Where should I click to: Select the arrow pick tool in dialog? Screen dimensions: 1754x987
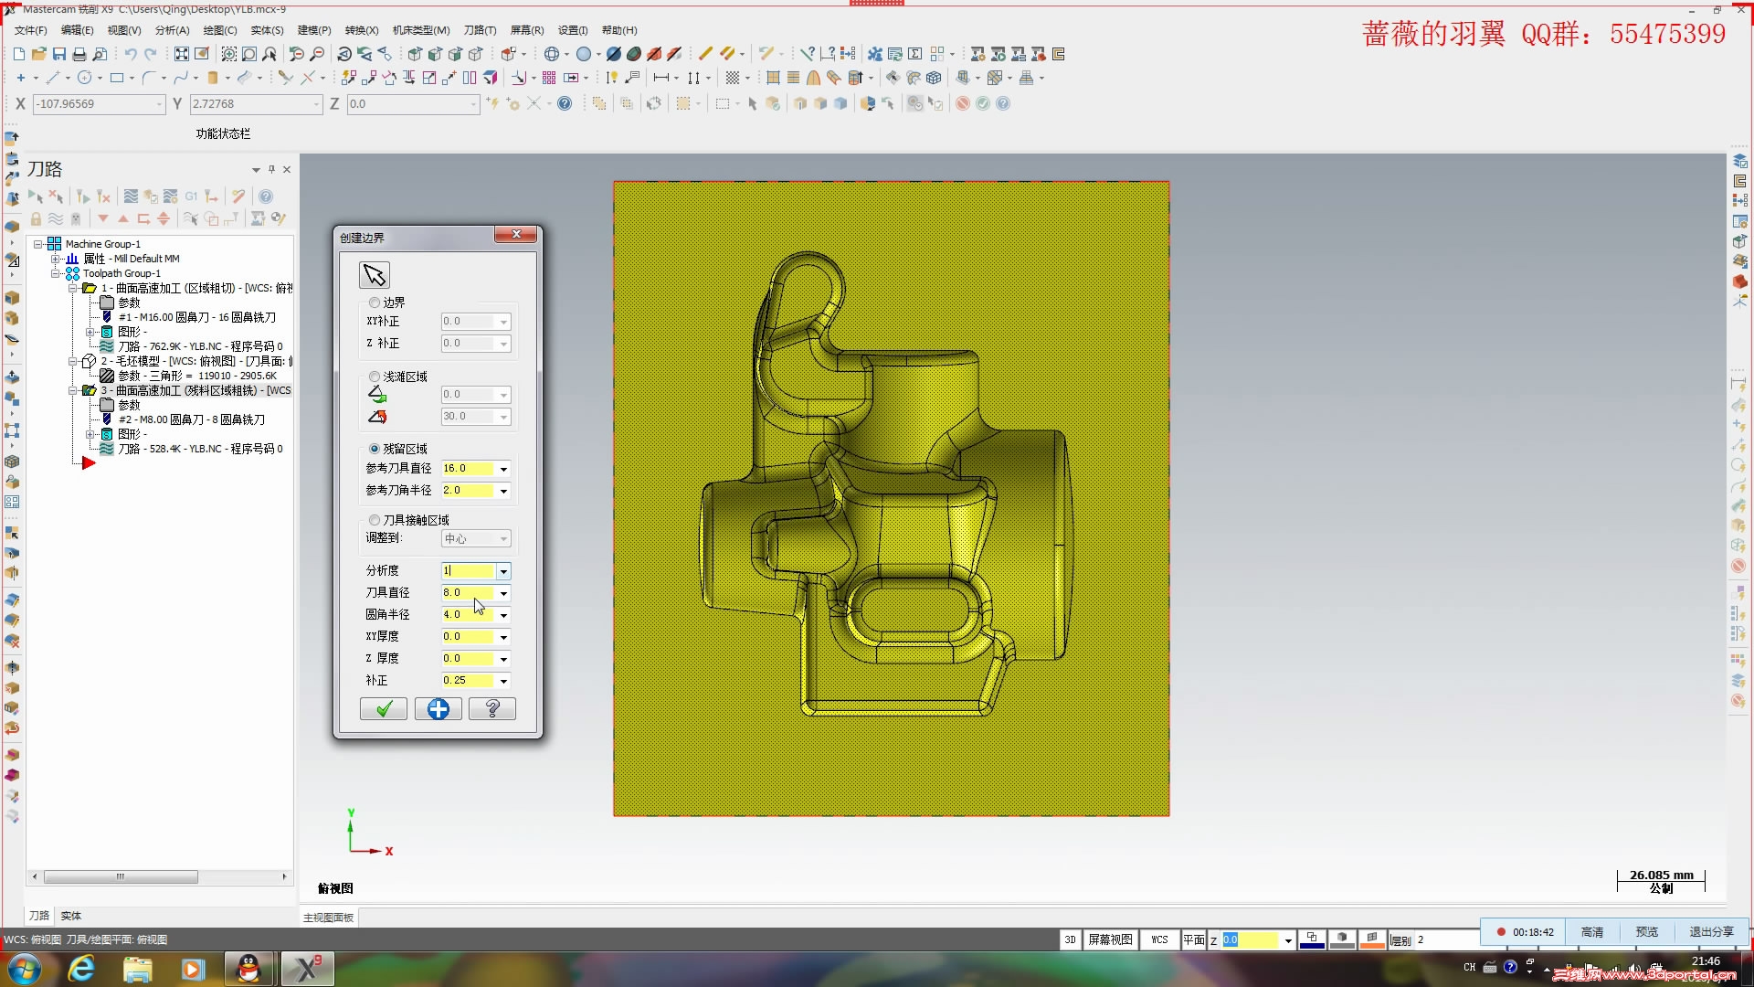coord(375,275)
